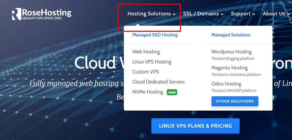Open Magento Hosting
292x140 pixels.
pos(230,68)
